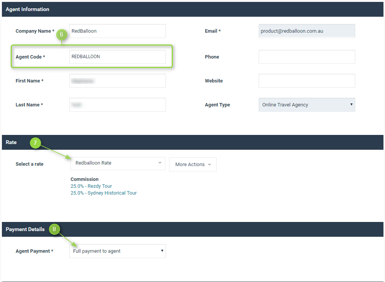Click the Commission heading
The image size is (385, 282).
pyautogui.click(x=85, y=179)
